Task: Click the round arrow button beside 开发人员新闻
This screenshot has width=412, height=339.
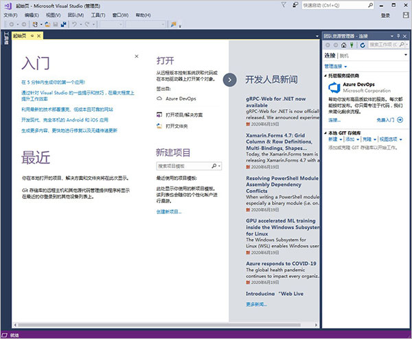Action: 229,80
